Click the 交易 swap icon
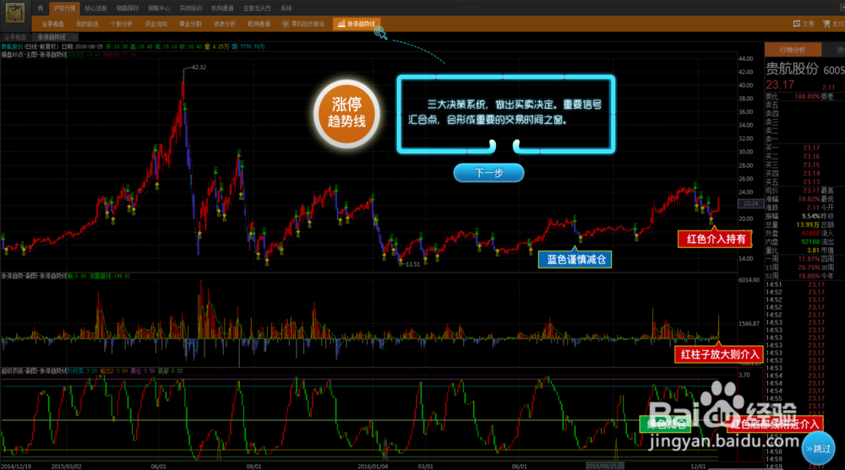Viewport: 845px width, 470px height. click(797, 24)
